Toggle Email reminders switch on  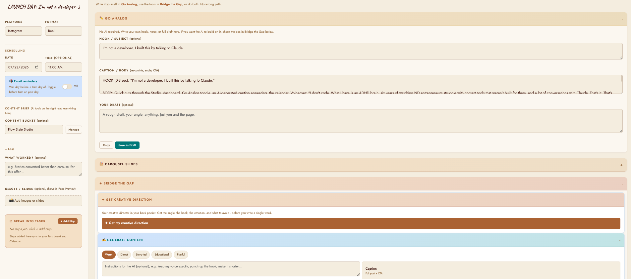tap(67, 87)
